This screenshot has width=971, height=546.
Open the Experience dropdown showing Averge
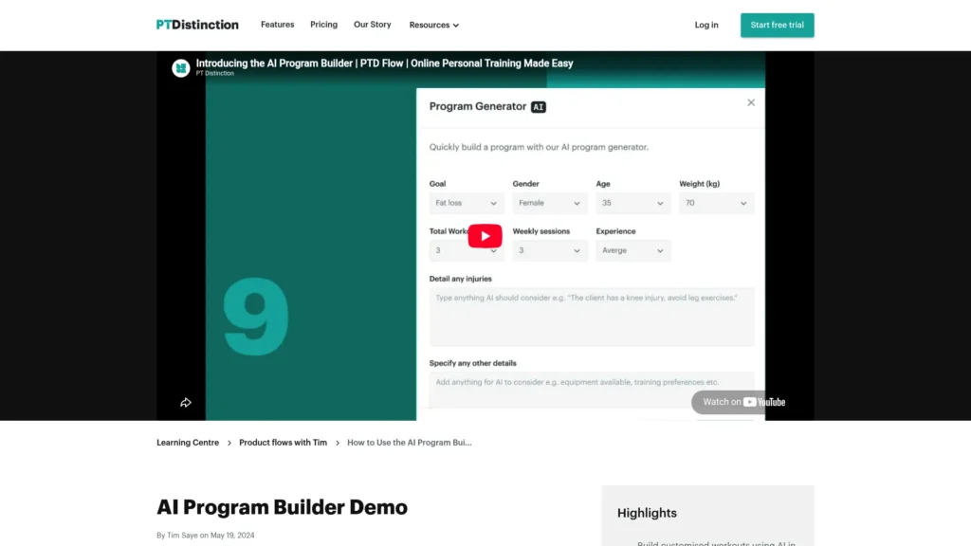tap(632, 250)
